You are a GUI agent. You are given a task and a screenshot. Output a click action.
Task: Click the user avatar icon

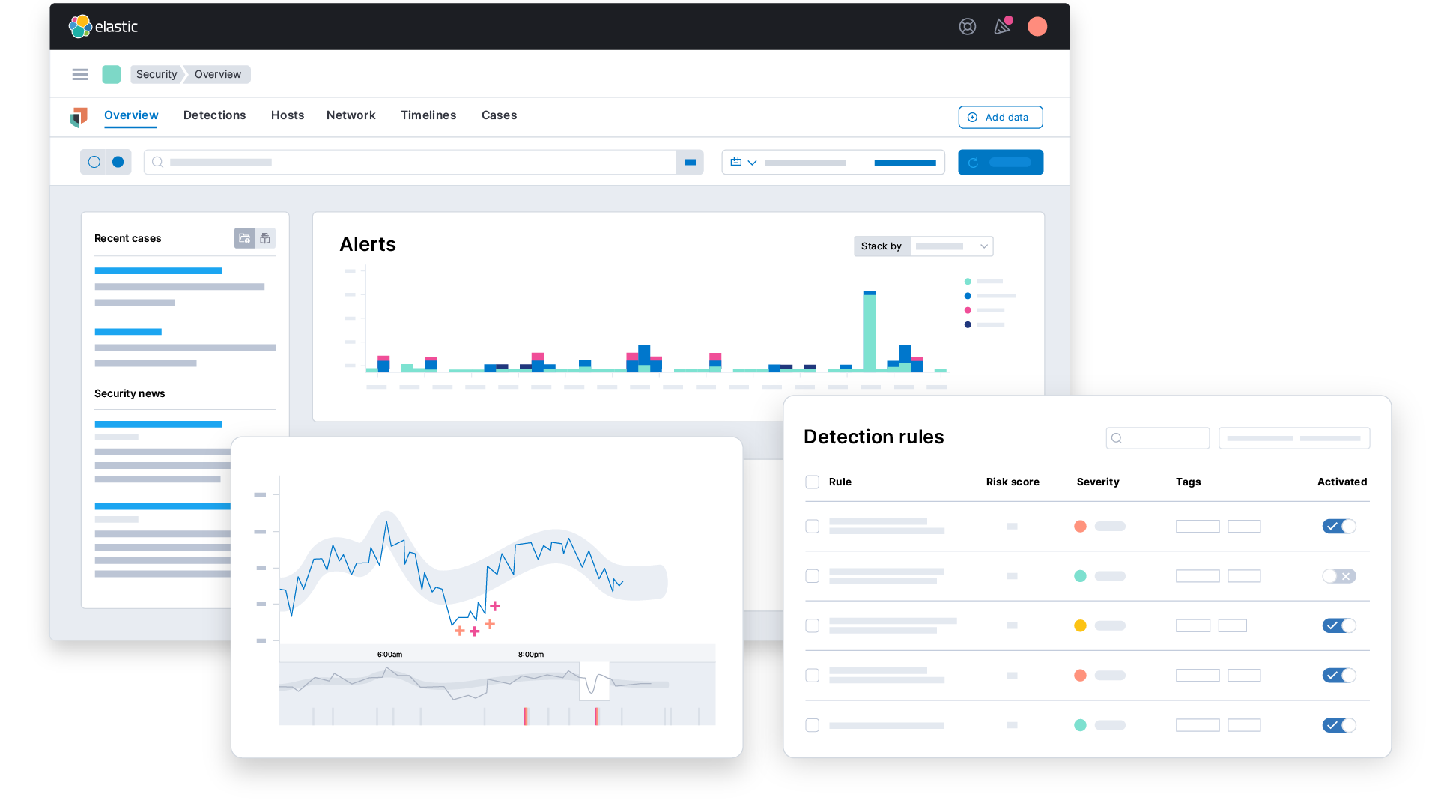1038,25
